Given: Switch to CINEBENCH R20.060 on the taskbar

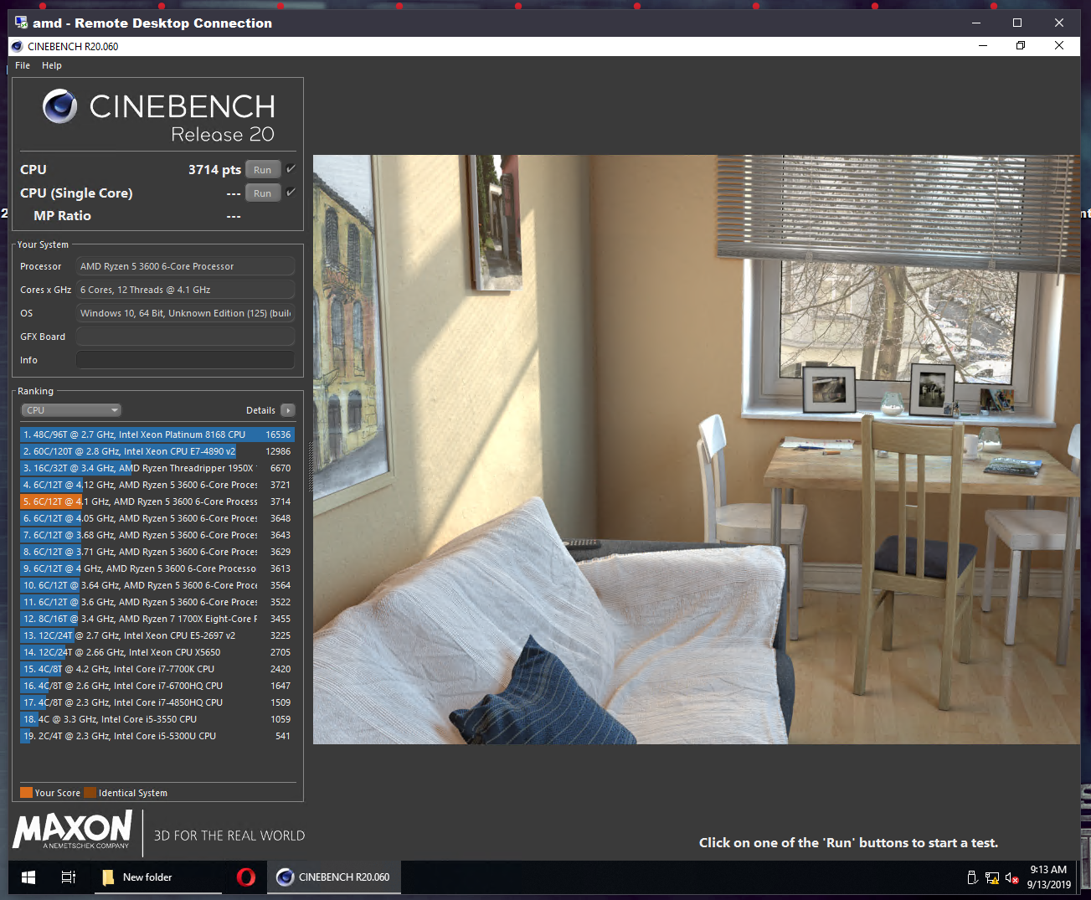Looking at the screenshot, I should [333, 877].
